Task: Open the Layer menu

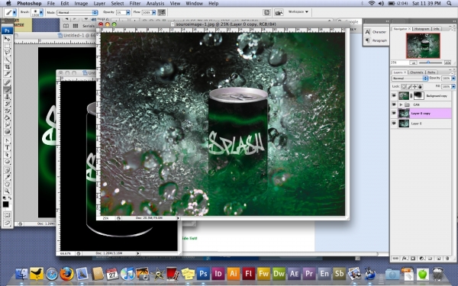Action: [x=99, y=4]
